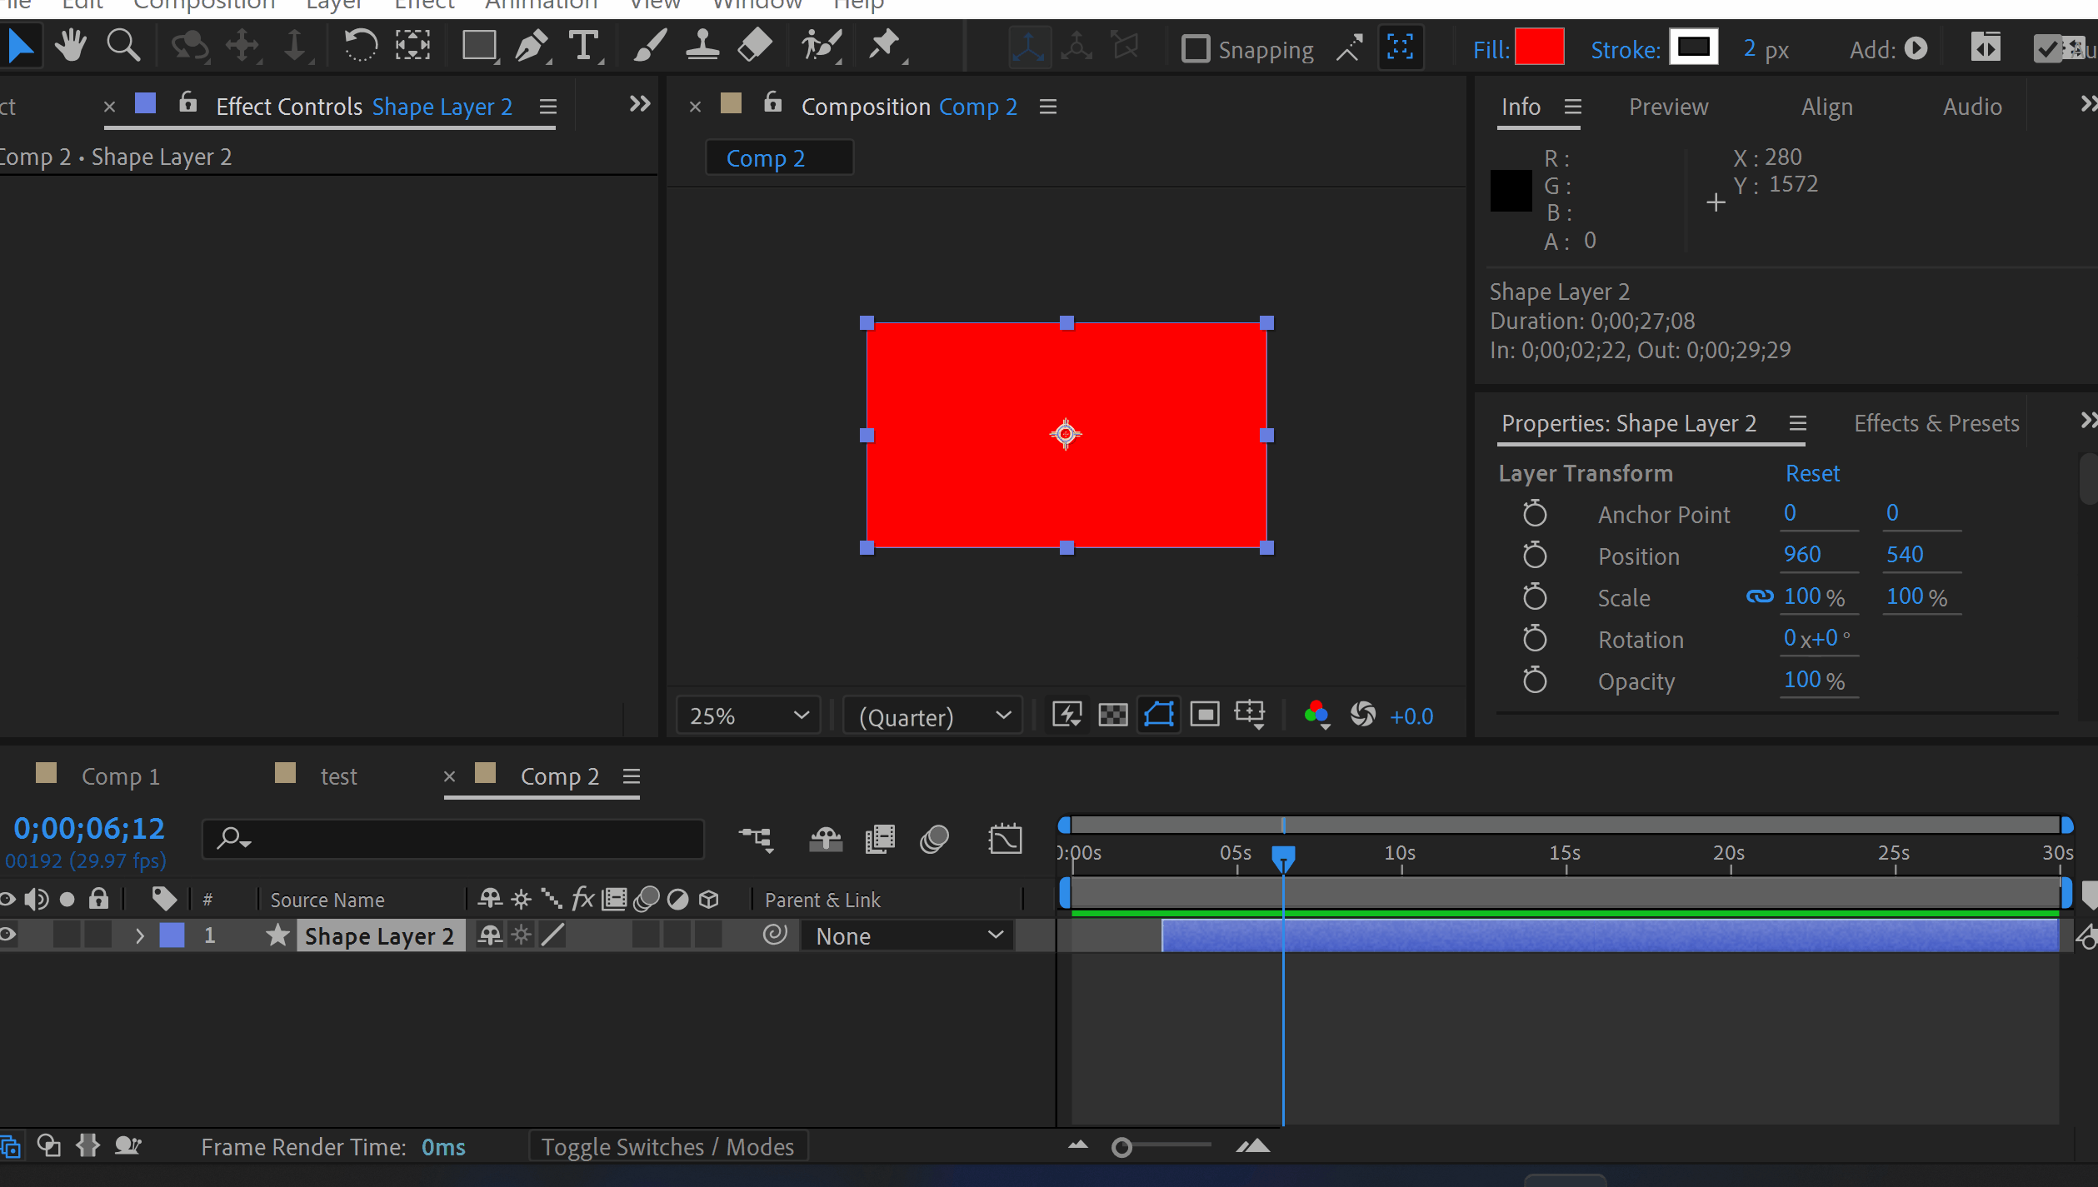Select the Type tool
This screenshot has width=2098, height=1187.
pyautogui.click(x=584, y=46)
